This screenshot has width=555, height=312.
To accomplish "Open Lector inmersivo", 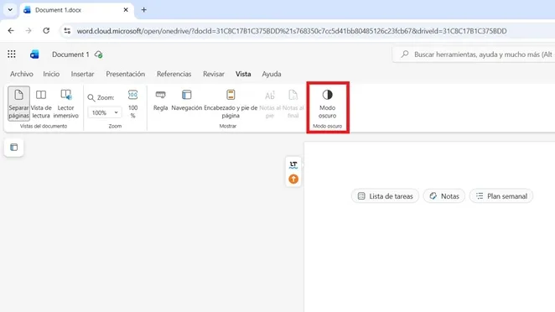I will [x=66, y=103].
